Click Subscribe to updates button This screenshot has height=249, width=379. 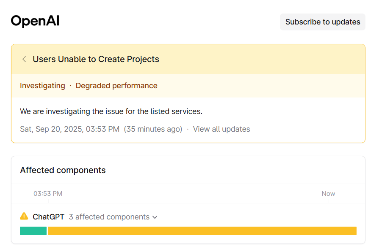322,22
